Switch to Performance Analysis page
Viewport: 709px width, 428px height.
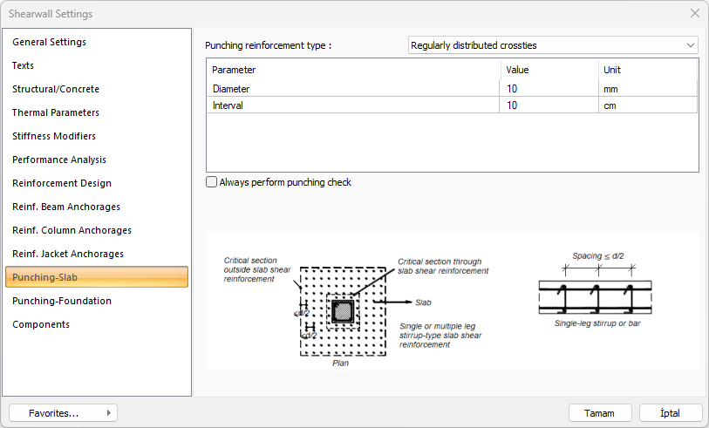coord(59,160)
